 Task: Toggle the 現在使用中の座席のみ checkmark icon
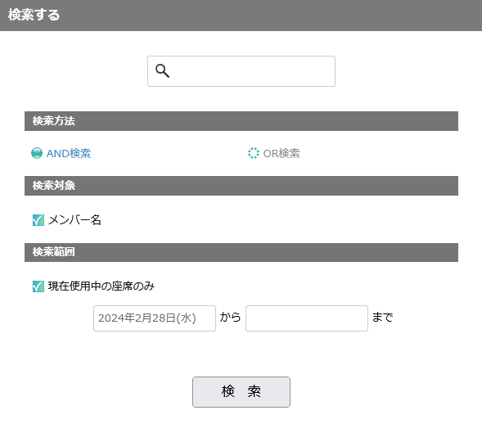[38, 286]
